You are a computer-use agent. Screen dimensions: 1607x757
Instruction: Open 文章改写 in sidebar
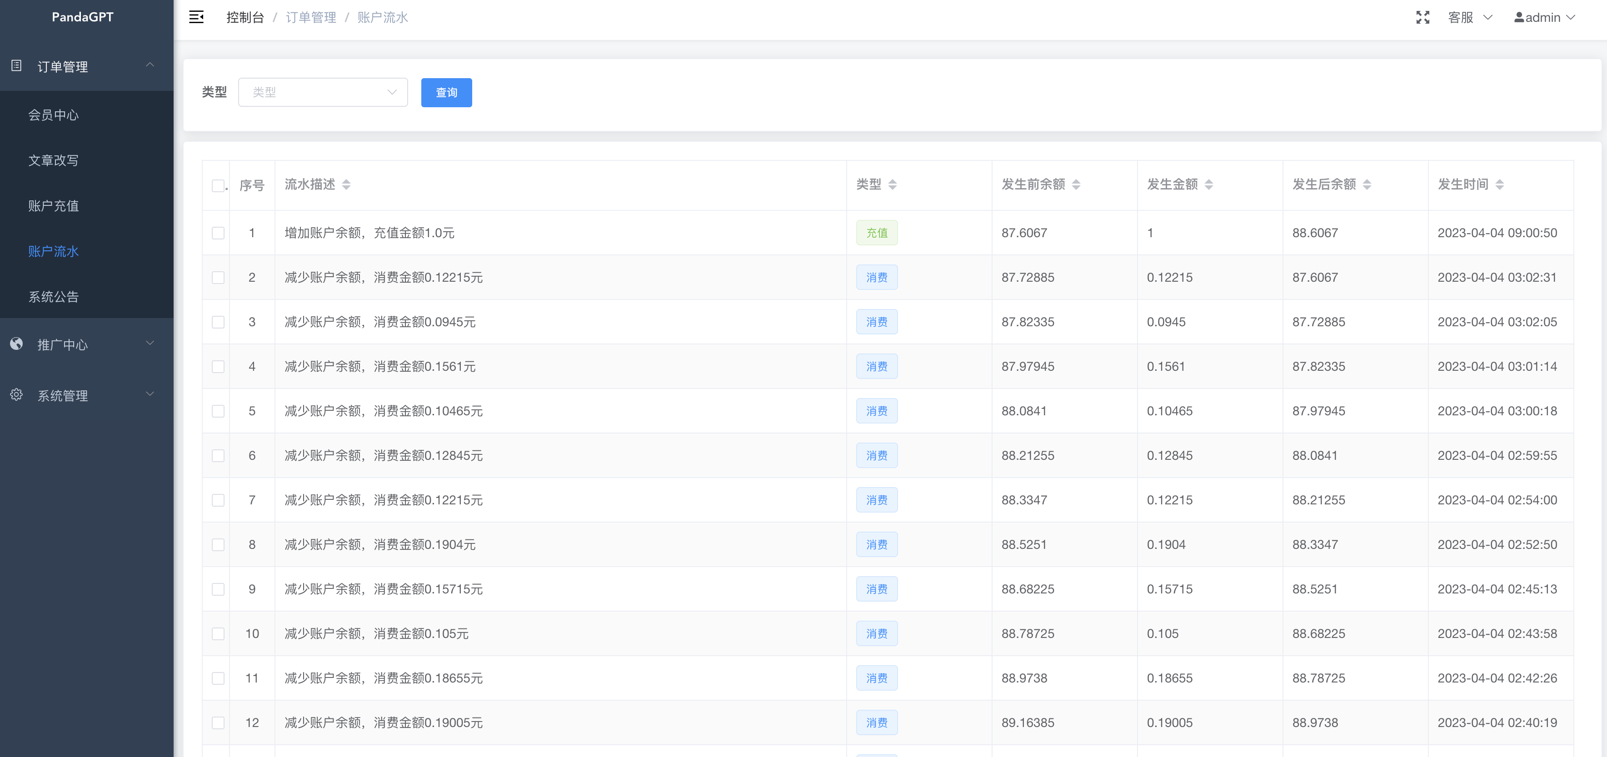pos(54,160)
